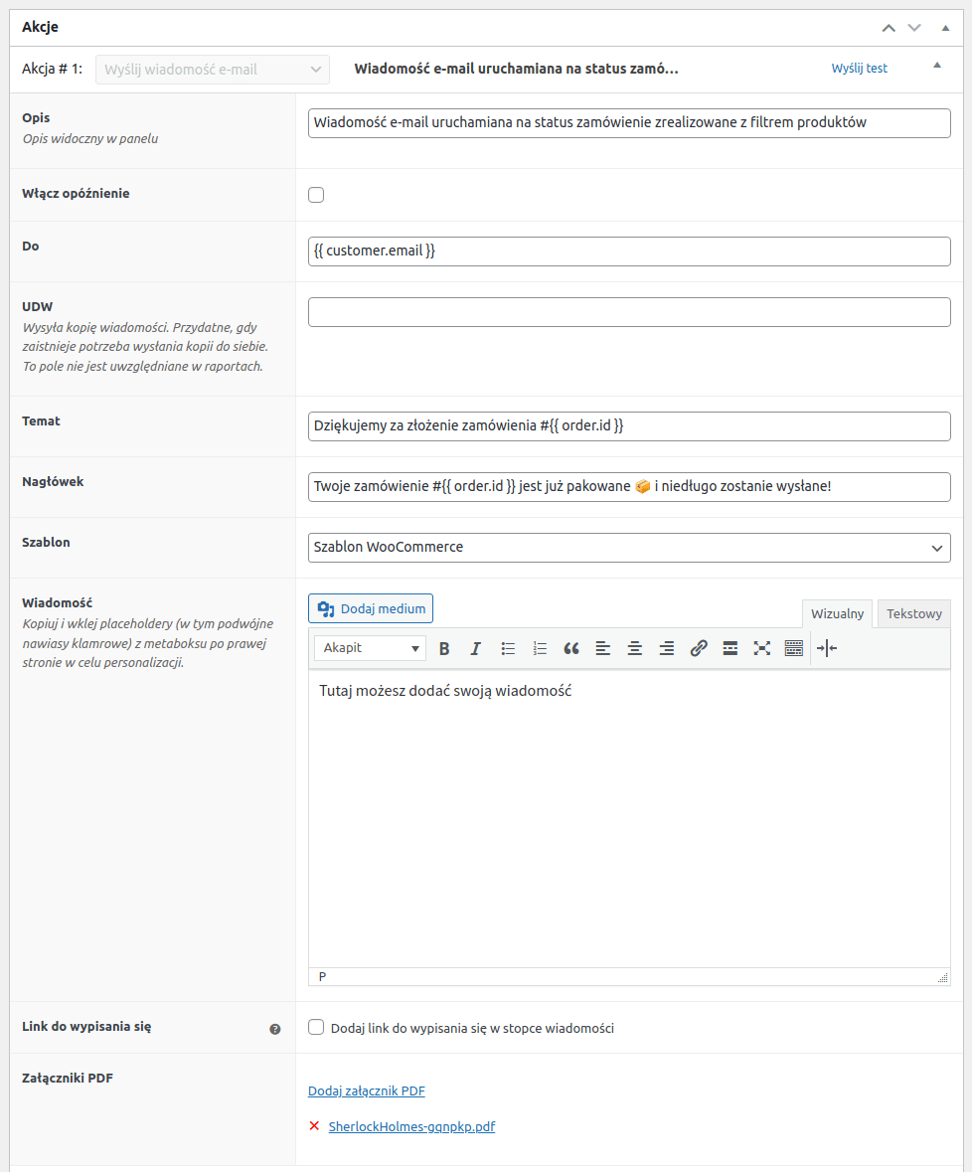Click the truncated action title 'Wiadomość e-mail uruchamiana na status zamó...'
Screen dimensions: 972x1172
click(516, 69)
